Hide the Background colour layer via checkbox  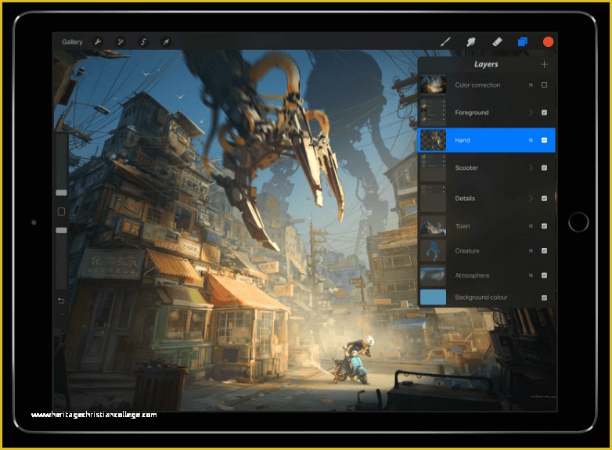click(x=544, y=297)
